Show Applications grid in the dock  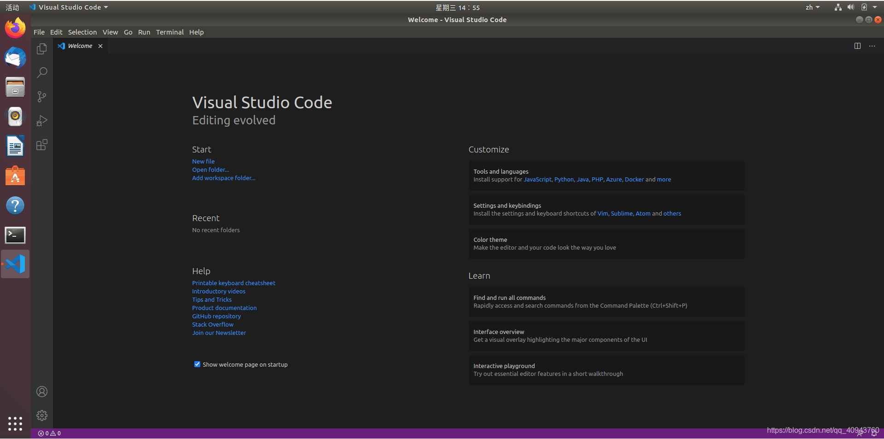[15, 423]
